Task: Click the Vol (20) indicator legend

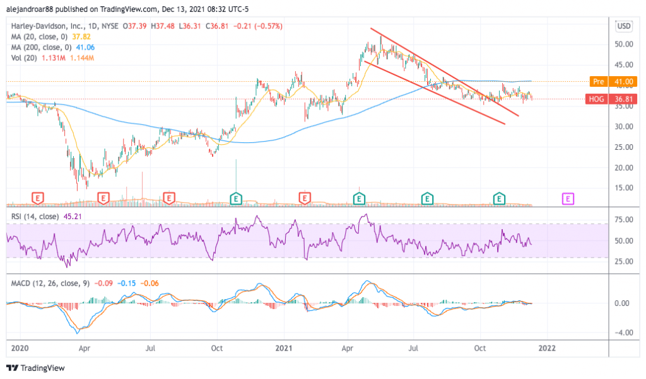Action: click(24, 58)
